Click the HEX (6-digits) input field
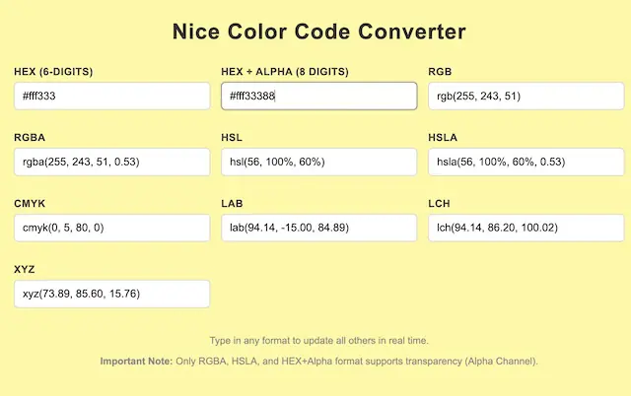This screenshot has height=396, width=631. tap(111, 97)
